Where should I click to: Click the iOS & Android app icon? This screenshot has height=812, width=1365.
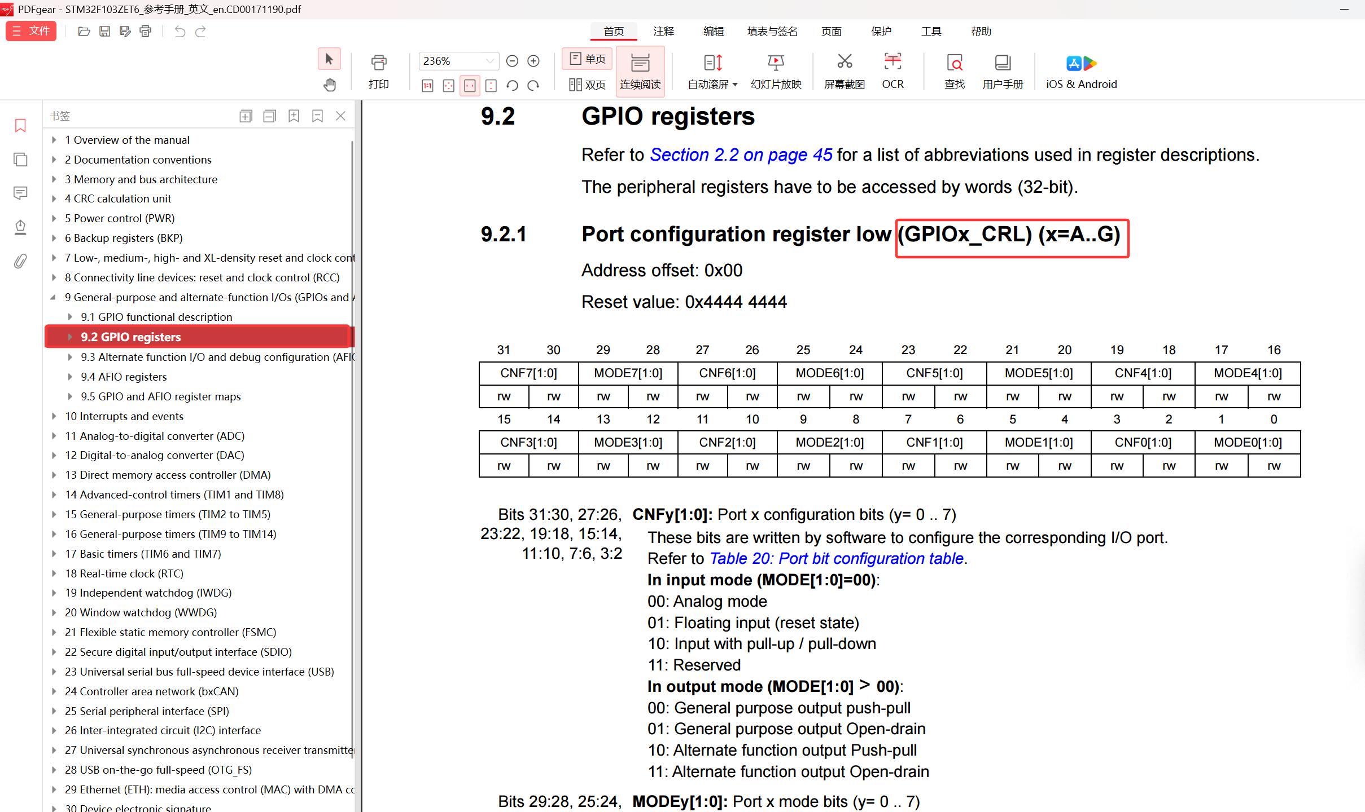click(x=1081, y=72)
